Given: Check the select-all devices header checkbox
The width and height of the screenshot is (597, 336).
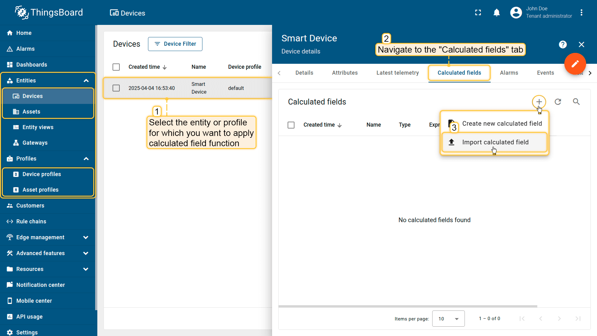Looking at the screenshot, I should (116, 67).
